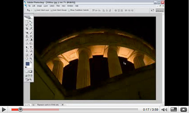The width and height of the screenshot is (189, 113).
Task: Open the Brushes tab in the palette well
Action: (x=160, y=10)
